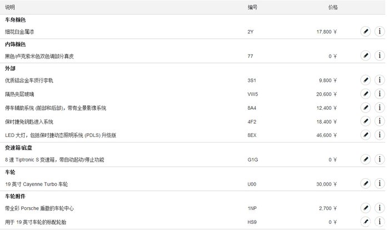Open info for interior color code 77
Viewport: 389px width, 230px height.
click(380, 56)
